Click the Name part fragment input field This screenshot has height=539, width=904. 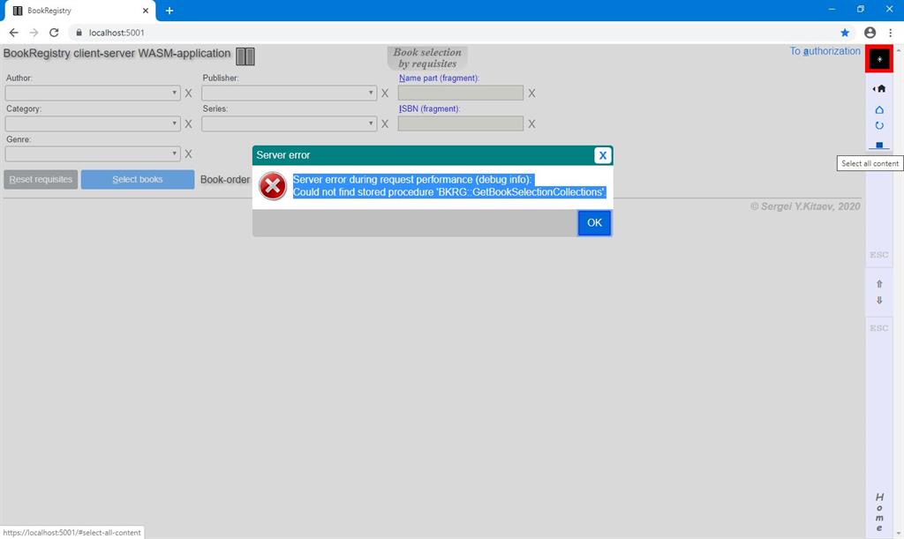459,93
